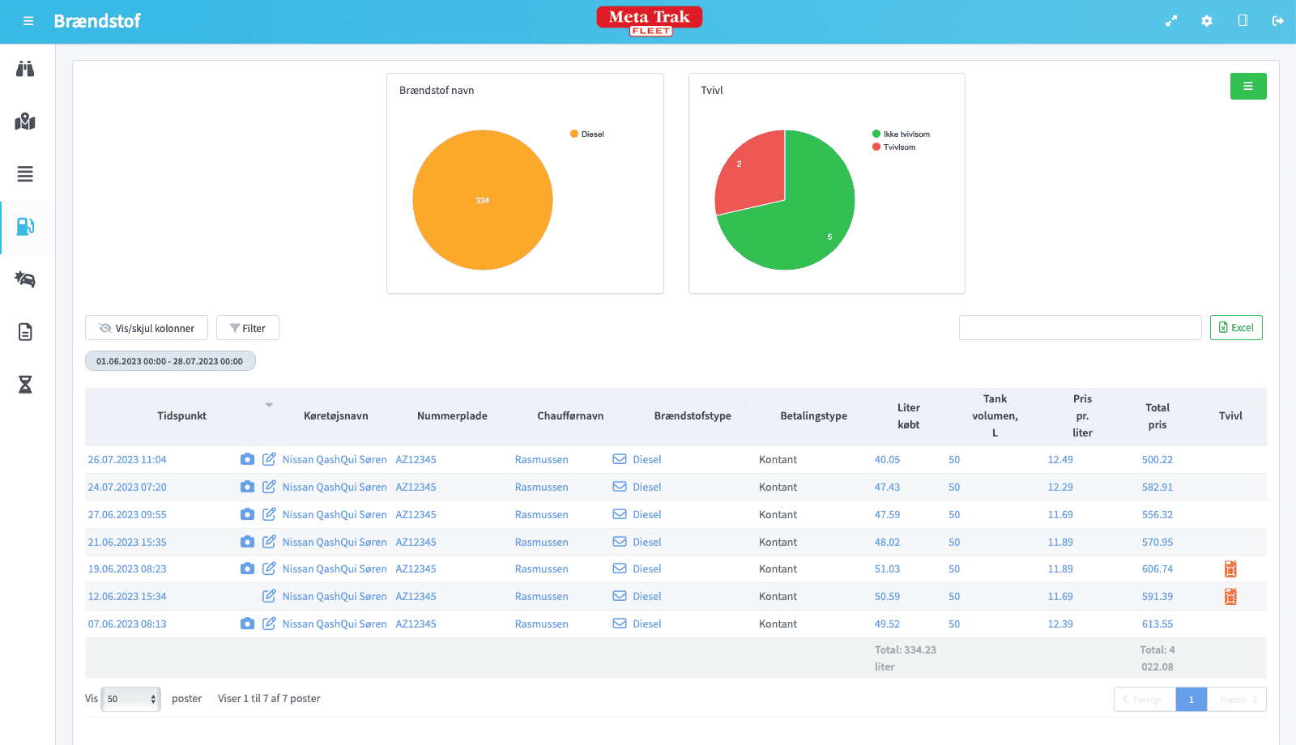Click the table search input field
Screen dimensions: 1296x745
1080,328
